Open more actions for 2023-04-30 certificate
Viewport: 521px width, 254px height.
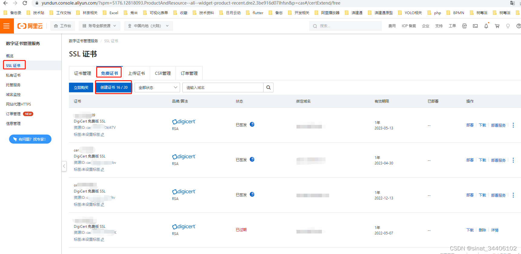click(x=513, y=160)
